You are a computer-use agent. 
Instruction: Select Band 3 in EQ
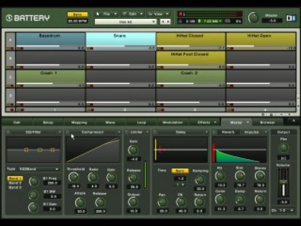click(x=15, y=188)
